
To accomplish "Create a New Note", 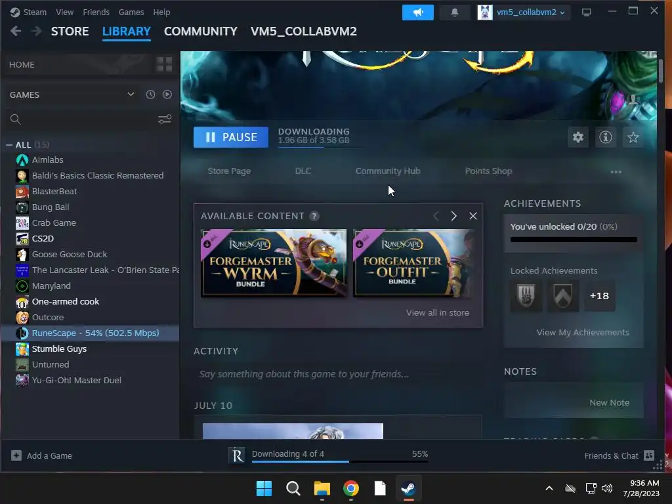I will pyautogui.click(x=610, y=403).
